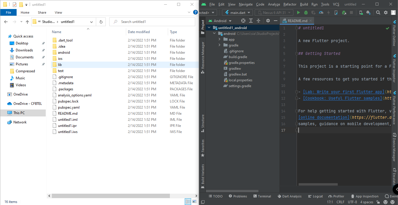Click the Debug bug icon in Android Studio
The width and height of the screenshot is (398, 205).
306,12
